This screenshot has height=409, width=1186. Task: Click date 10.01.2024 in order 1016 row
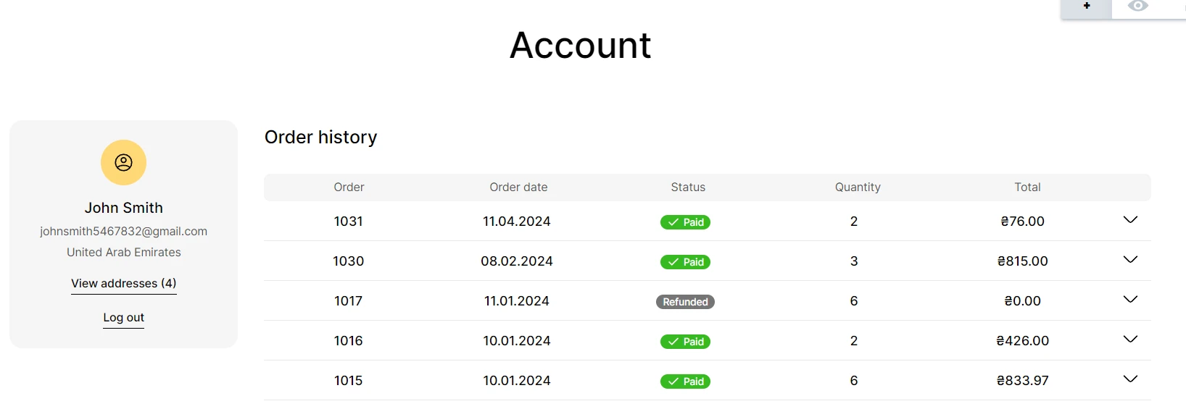517,341
